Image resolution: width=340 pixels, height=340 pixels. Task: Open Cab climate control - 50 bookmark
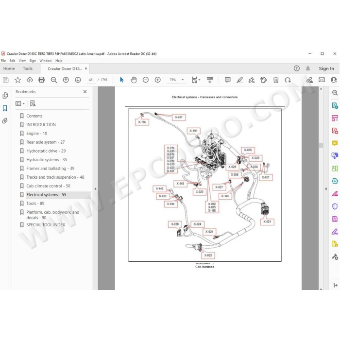[49, 186]
